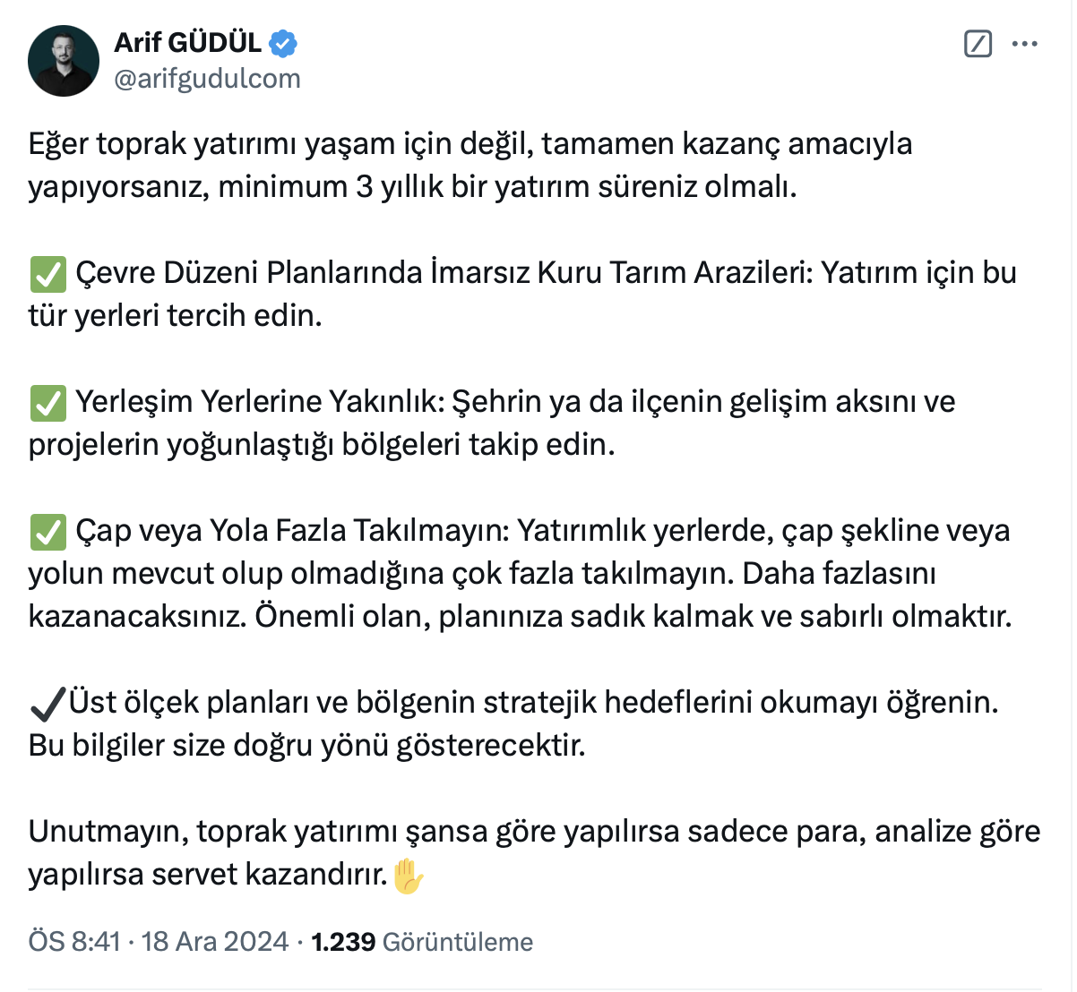Click the 'projelerin yoğunlaştığı bölgeleri takip edin' line

322,444
